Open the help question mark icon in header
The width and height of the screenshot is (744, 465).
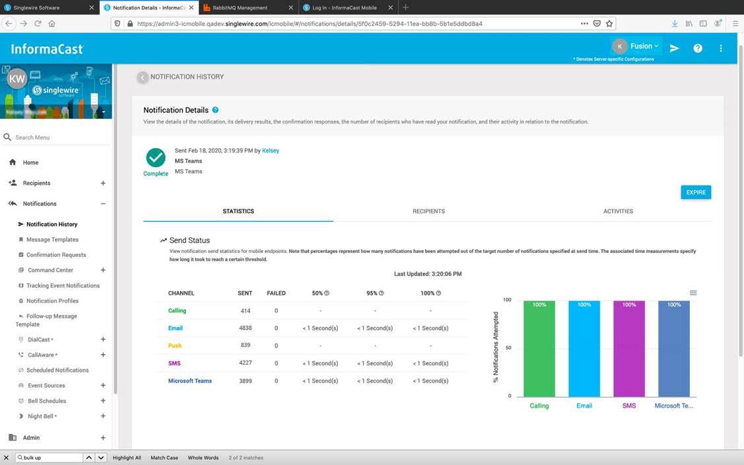698,48
